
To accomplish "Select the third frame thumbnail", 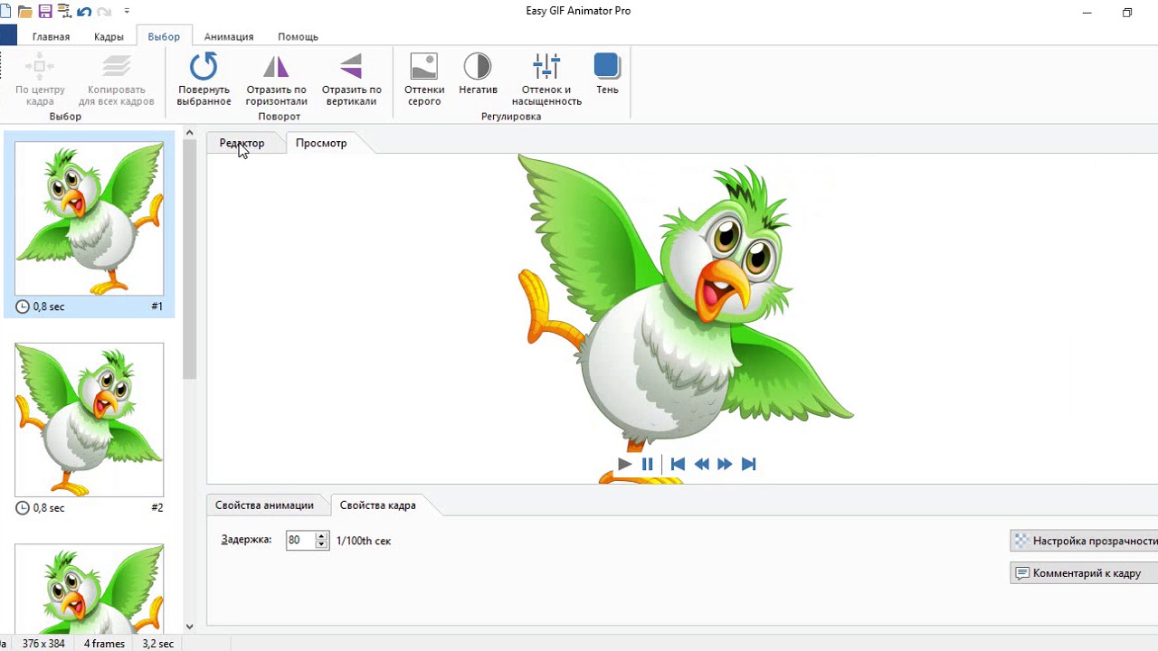I will (x=90, y=589).
